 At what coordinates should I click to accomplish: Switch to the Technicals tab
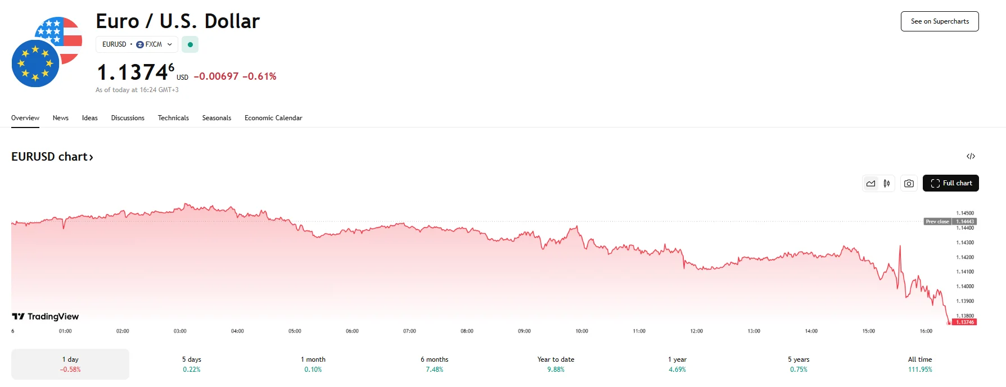173,118
